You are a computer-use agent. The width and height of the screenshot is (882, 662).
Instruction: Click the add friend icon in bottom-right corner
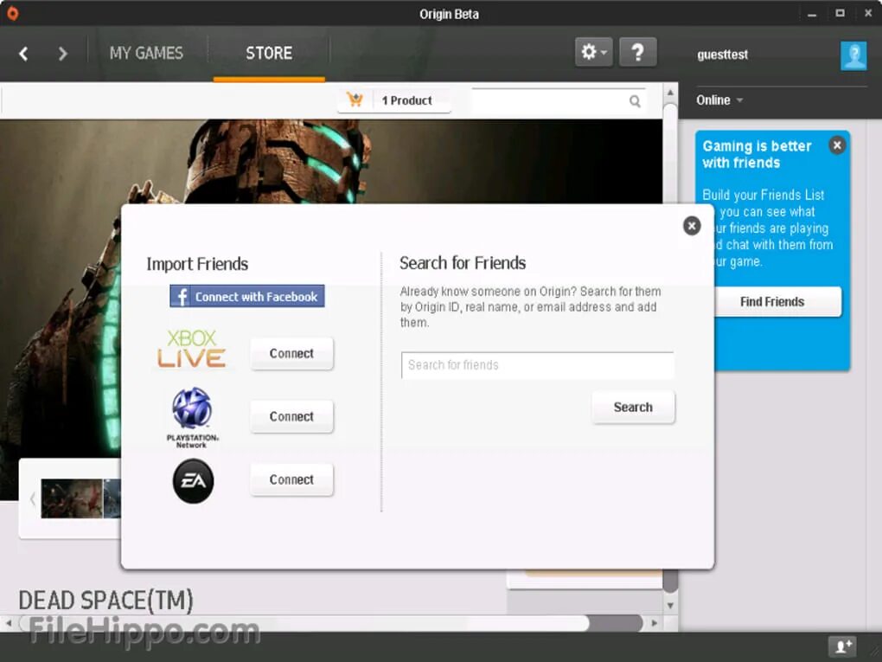pos(840,646)
